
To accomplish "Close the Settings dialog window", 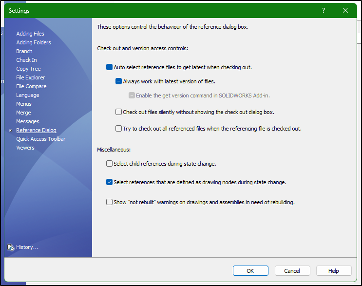I will pos(345,11).
